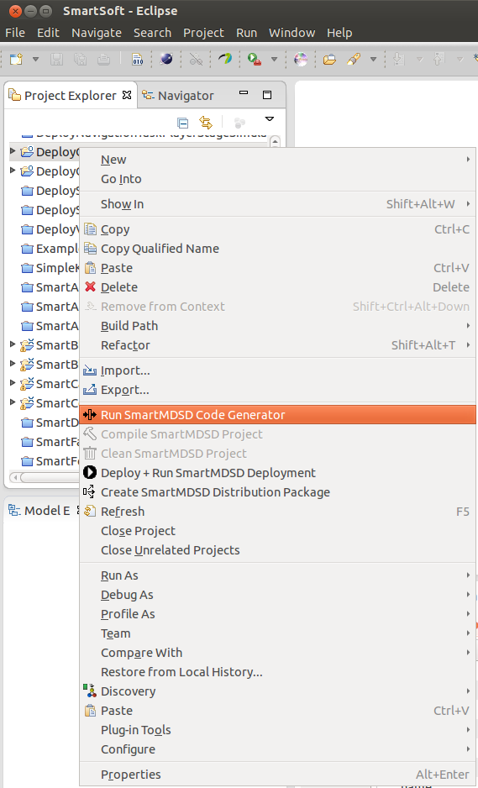Run SmartMDSD Code Generator from context menu

click(277, 415)
